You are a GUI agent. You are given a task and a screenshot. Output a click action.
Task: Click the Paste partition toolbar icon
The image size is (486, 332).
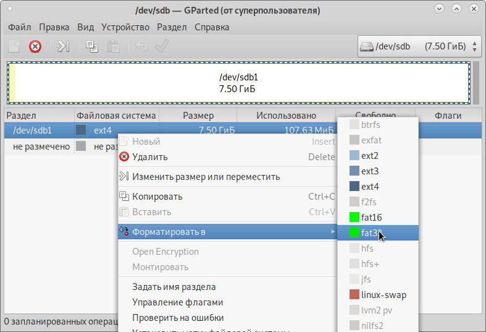[114, 46]
